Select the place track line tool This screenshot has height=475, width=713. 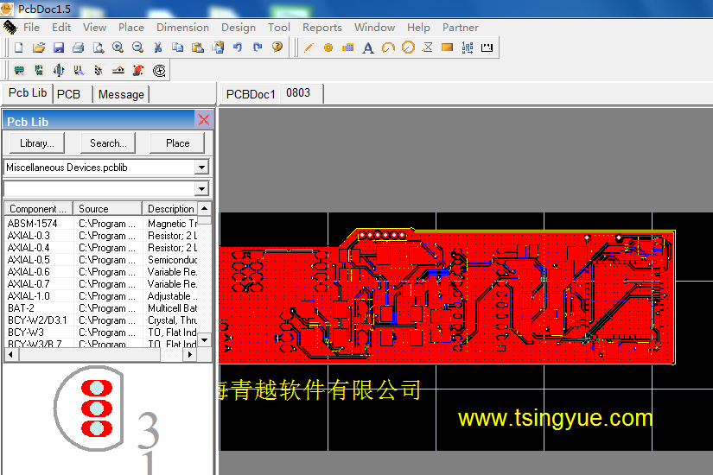pos(309,47)
